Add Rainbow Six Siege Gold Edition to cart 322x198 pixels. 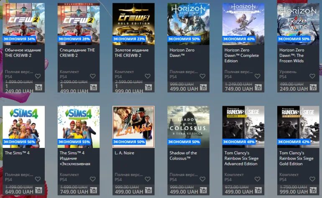click(313, 190)
